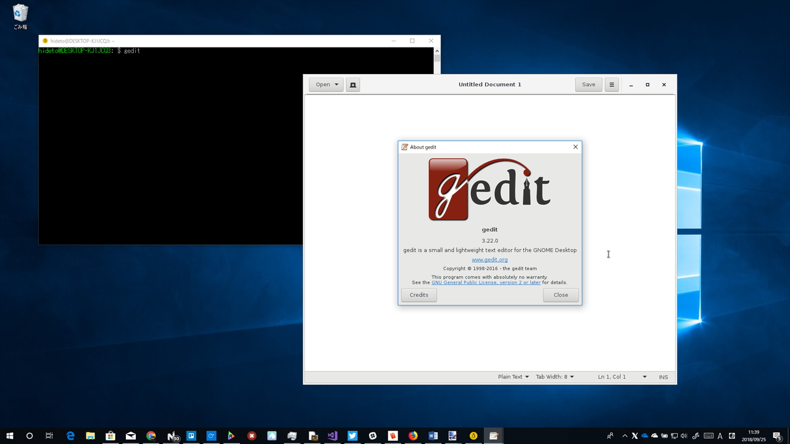
Task: Follow the www.gedit.org link
Action: (x=489, y=260)
